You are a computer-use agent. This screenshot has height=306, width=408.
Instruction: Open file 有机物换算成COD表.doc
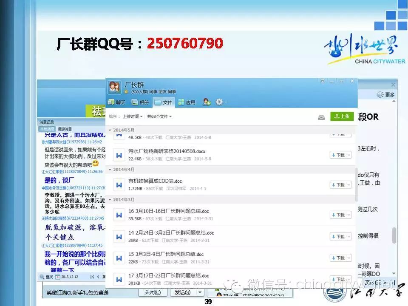coord(155,181)
